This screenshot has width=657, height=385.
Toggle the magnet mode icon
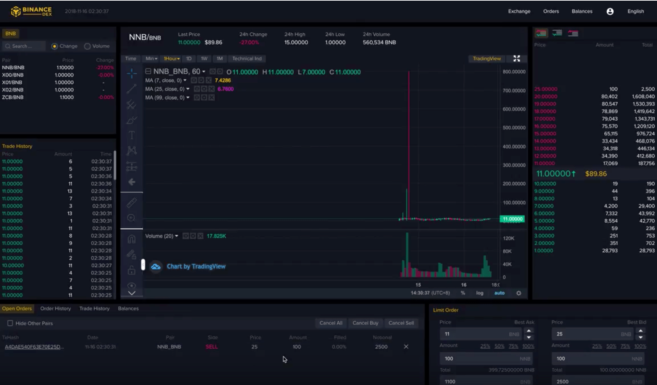coord(132,239)
